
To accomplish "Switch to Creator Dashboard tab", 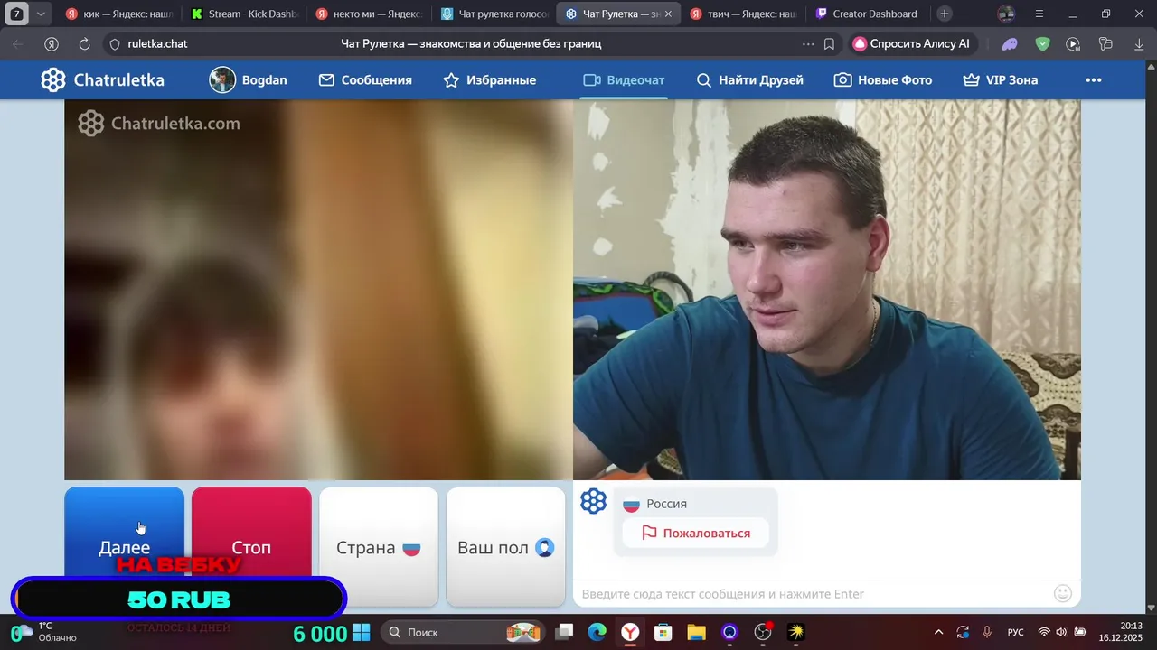I will pyautogui.click(x=868, y=14).
